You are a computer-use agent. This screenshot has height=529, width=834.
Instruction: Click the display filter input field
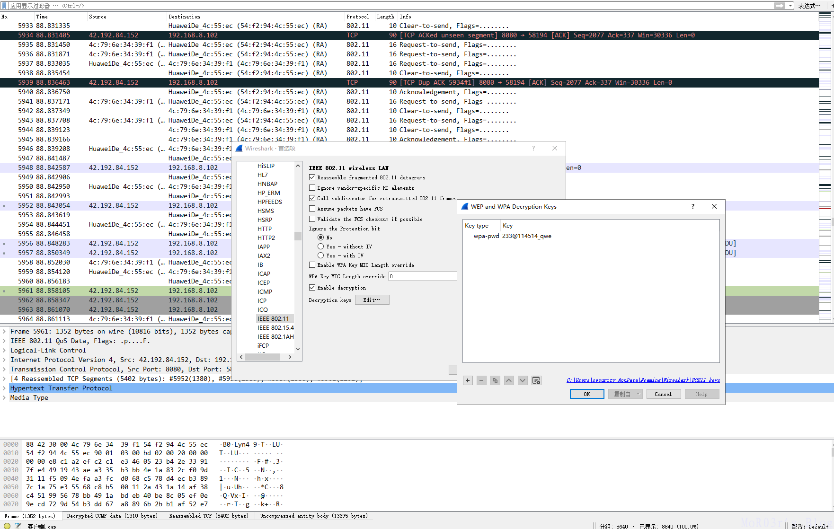click(x=390, y=6)
